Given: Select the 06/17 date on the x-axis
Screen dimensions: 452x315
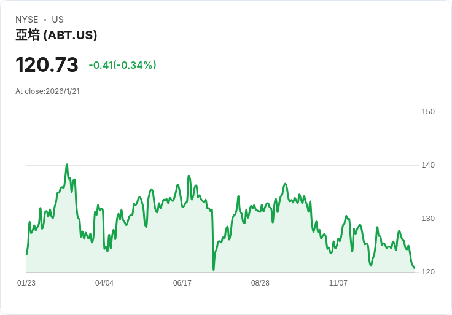Looking at the screenshot, I should point(182,283).
